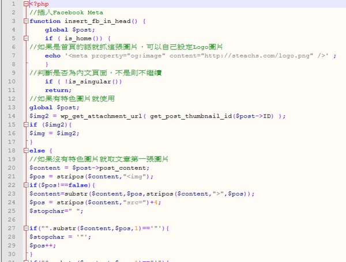
Task: Click line number 20 in margin
Action: pos(12,168)
